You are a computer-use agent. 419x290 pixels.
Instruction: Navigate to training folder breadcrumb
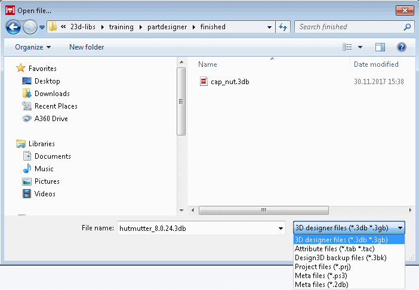click(x=121, y=27)
